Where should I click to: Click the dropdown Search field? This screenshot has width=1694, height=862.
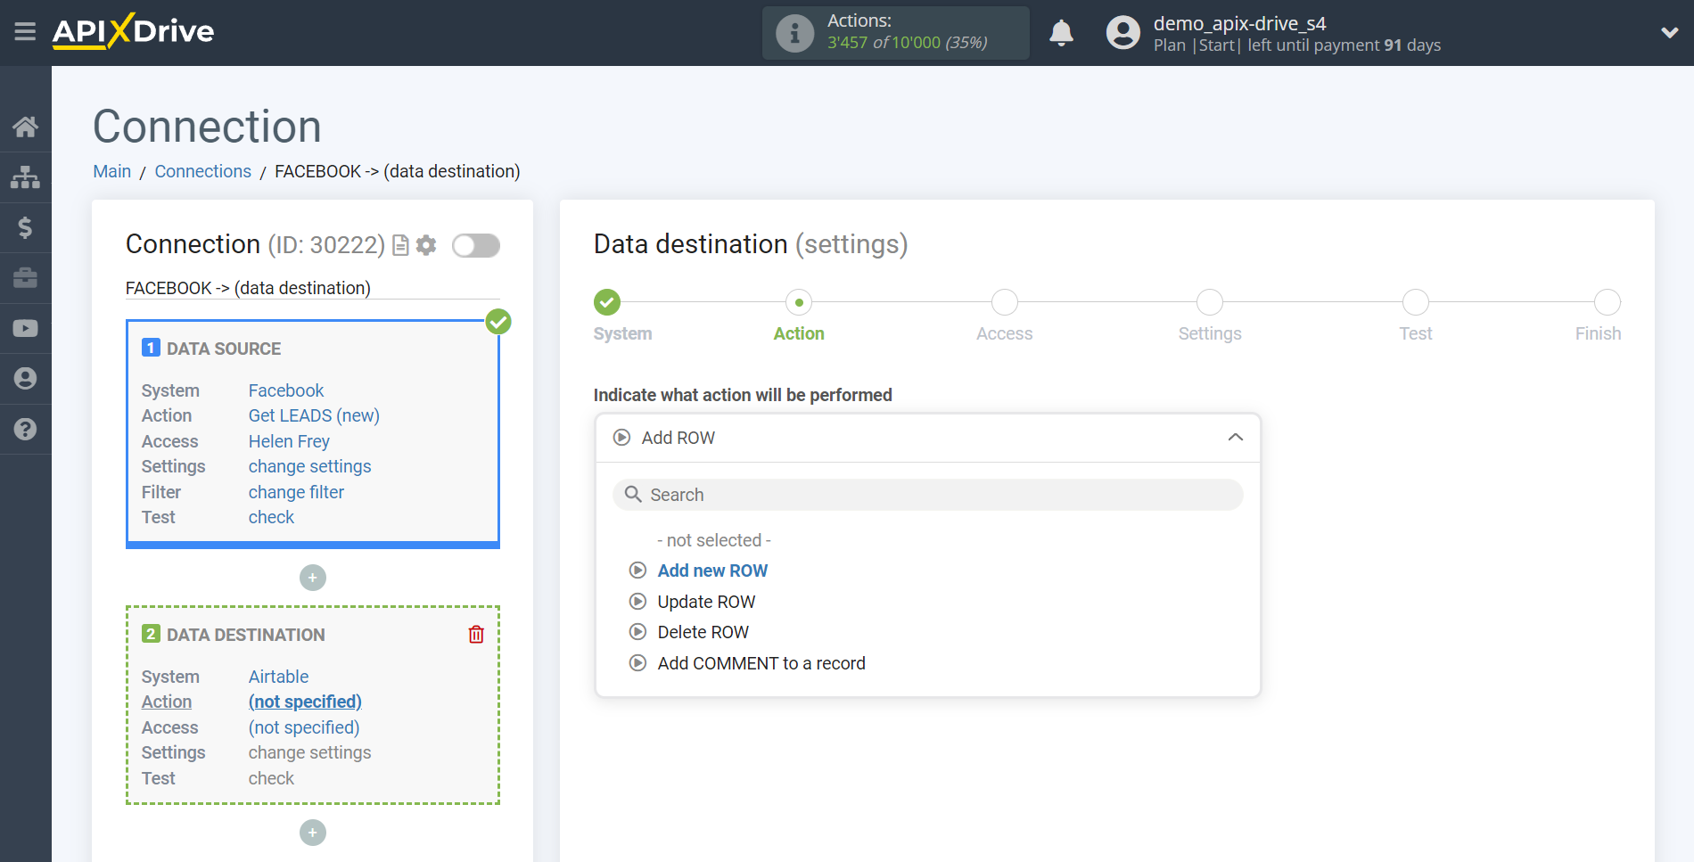(928, 495)
